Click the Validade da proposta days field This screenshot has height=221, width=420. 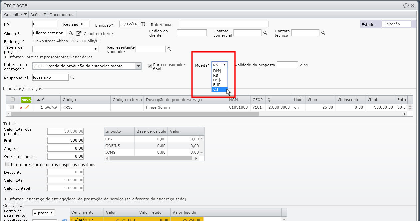click(x=287, y=65)
